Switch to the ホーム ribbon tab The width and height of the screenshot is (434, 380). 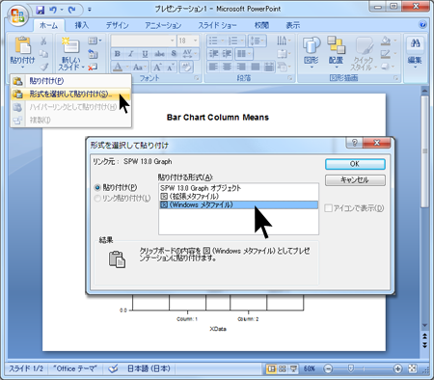(48, 25)
